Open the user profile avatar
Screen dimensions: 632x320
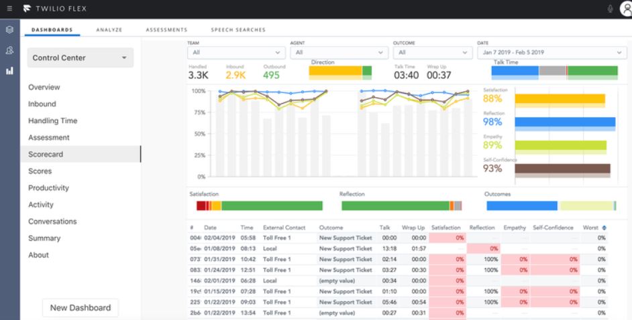626,9
